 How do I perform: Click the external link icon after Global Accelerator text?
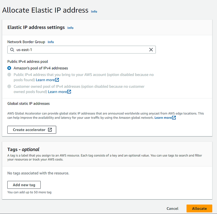(x=173, y=117)
